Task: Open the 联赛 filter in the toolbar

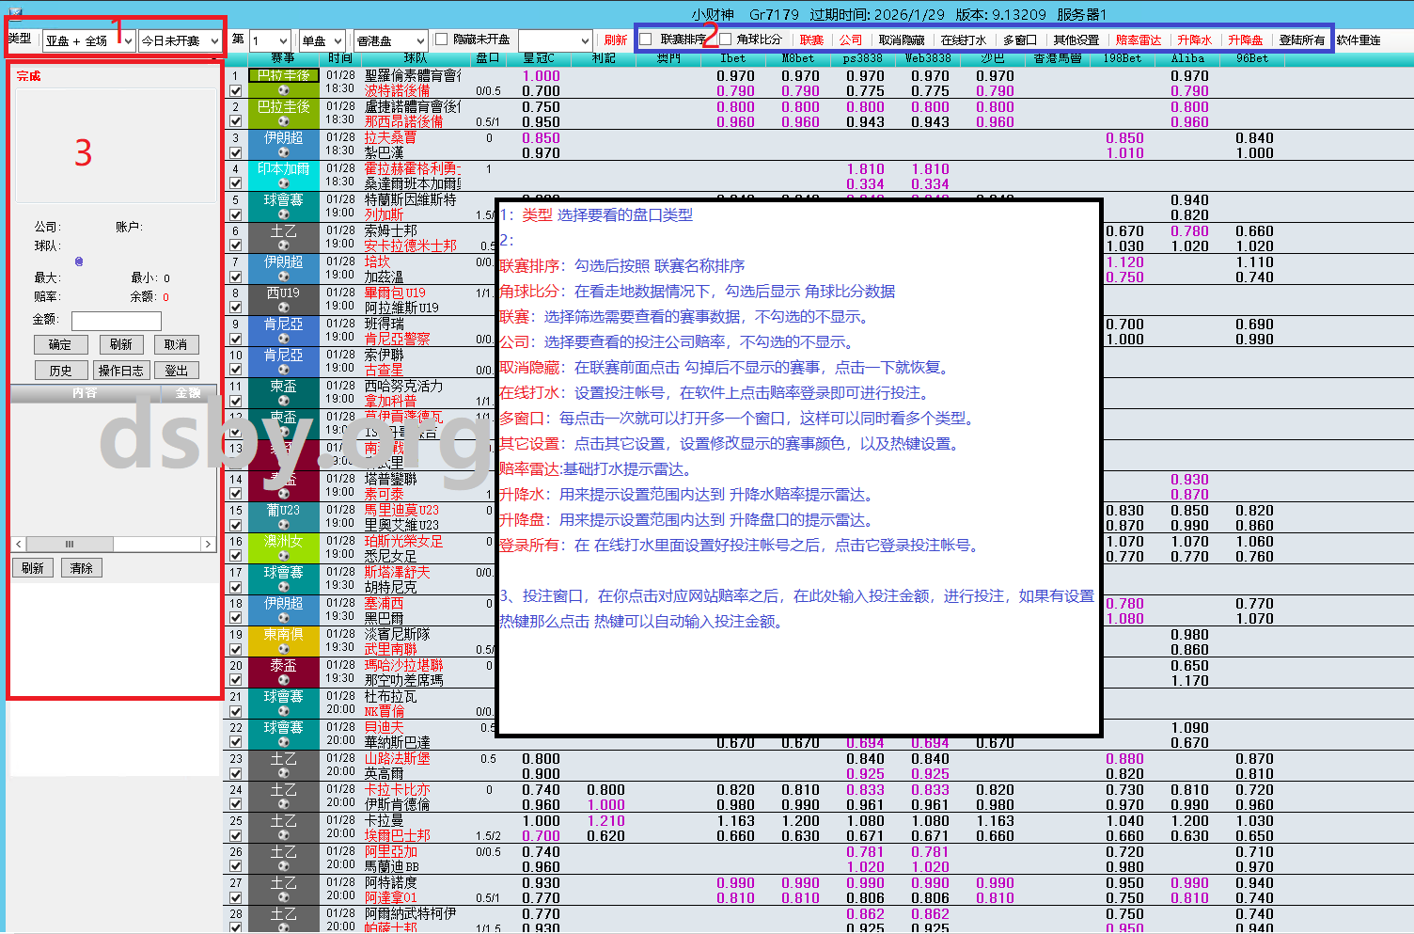Action: click(811, 40)
